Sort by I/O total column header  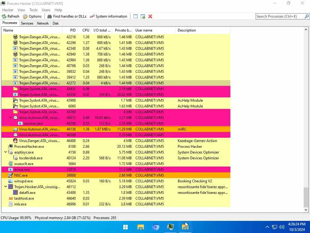click(102, 30)
